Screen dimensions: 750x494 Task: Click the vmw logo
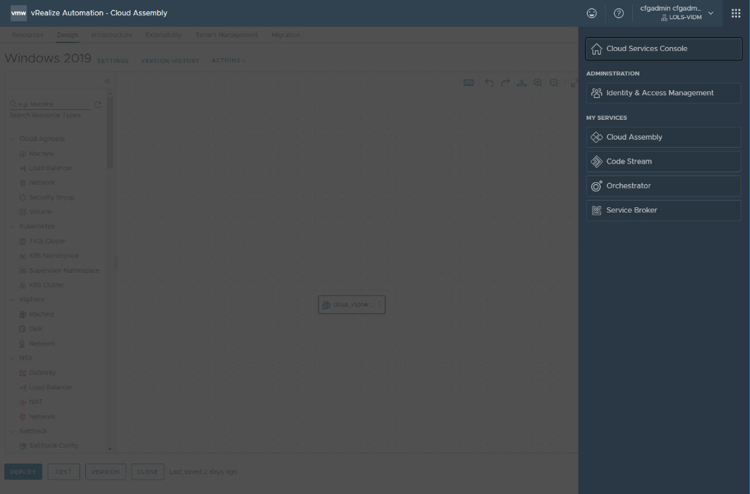[x=19, y=13]
